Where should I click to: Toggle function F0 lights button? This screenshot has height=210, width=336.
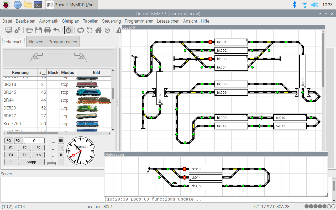(38, 148)
